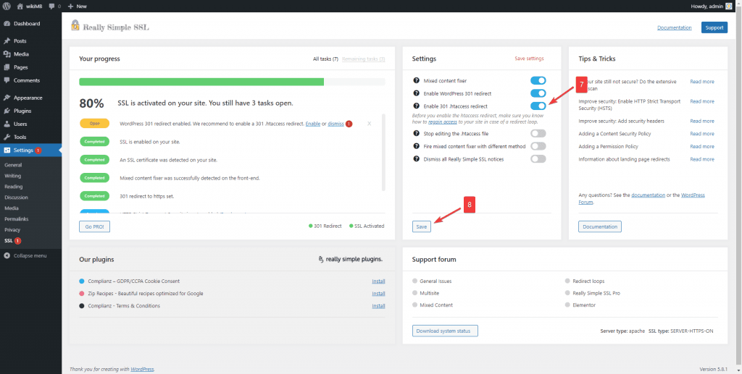This screenshot has height=374, width=742.
Task: Switch to Remaining tasks (3) filter
Action: pyautogui.click(x=364, y=59)
